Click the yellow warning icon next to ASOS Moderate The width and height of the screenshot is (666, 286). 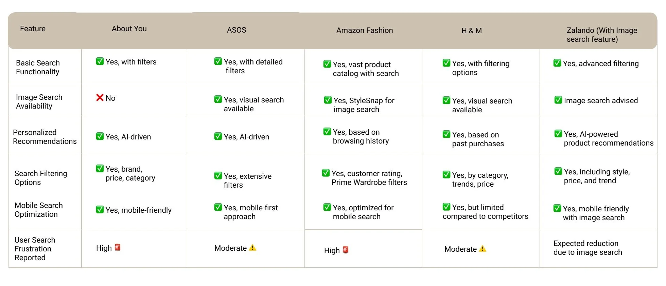click(252, 248)
